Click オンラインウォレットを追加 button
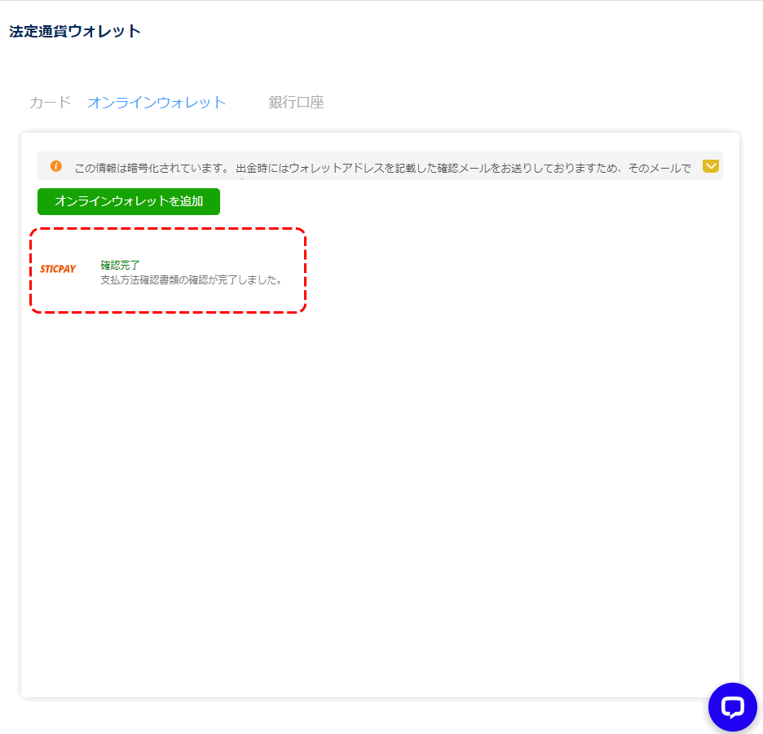The image size is (763, 734). click(129, 201)
